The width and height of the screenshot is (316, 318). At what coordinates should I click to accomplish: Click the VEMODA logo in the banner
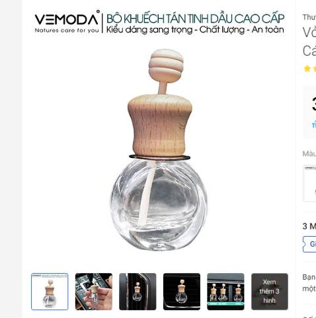pos(67,21)
